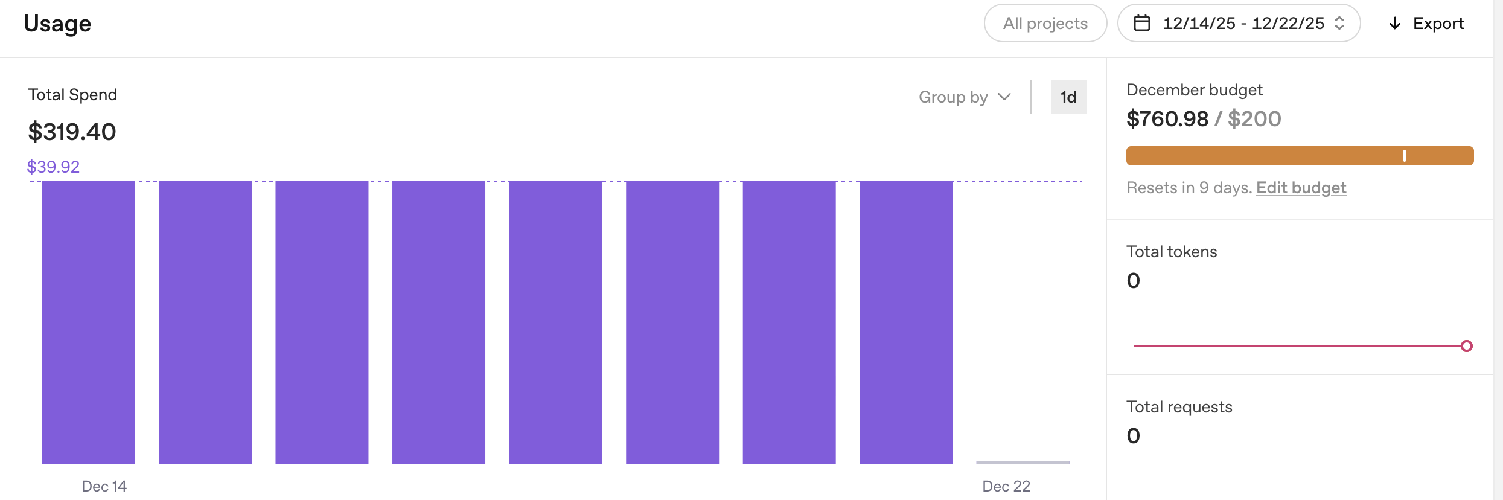Click the Dec 22 axis label
Screen dimensions: 1503x500
tap(1006, 486)
